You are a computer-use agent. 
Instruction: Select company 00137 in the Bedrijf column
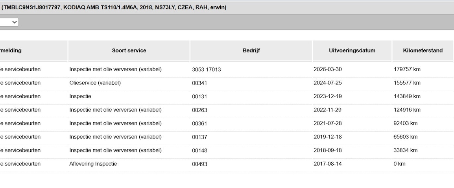click(199, 137)
